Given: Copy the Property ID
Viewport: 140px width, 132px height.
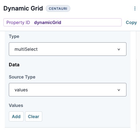Looking at the screenshot, I should click(x=131, y=22).
